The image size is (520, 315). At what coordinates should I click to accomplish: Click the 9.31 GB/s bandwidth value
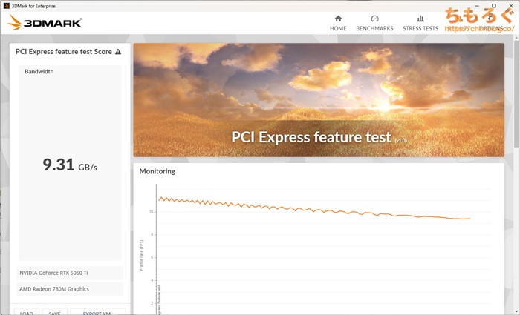(x=70, y=165)
